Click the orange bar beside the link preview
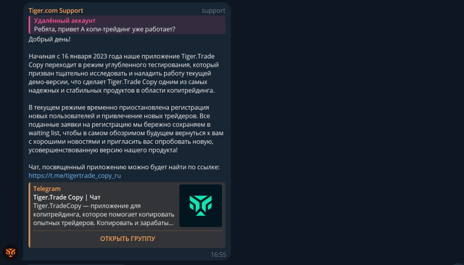Image resolution: width=464 pixels, height=265 pixels. pyautogui.click(x=29, y=215)
